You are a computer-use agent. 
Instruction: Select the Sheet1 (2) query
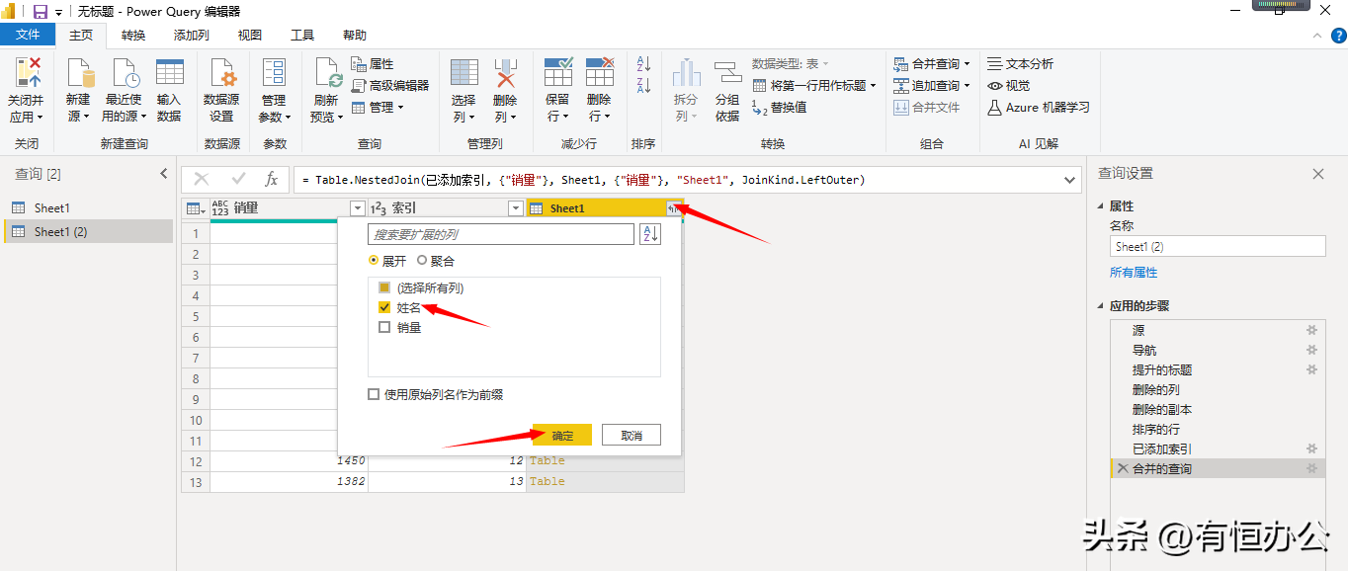[87, 232]
